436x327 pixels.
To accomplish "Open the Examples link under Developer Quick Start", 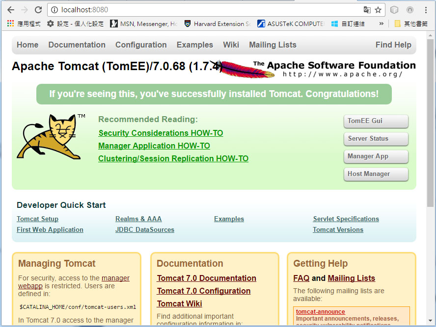I will (229, 219).
